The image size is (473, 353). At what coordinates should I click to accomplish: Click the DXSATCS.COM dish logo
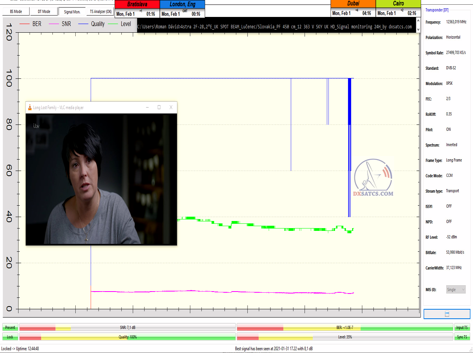click(x=373, y=177)
